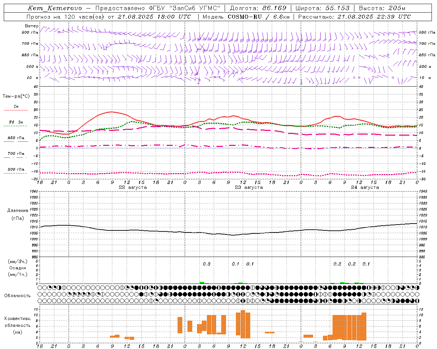The width and height of the screenshot is (437, 349).
Task: Click the forecast start 21.08.2025 18:00 UTC
Action: tap(154, 17)
